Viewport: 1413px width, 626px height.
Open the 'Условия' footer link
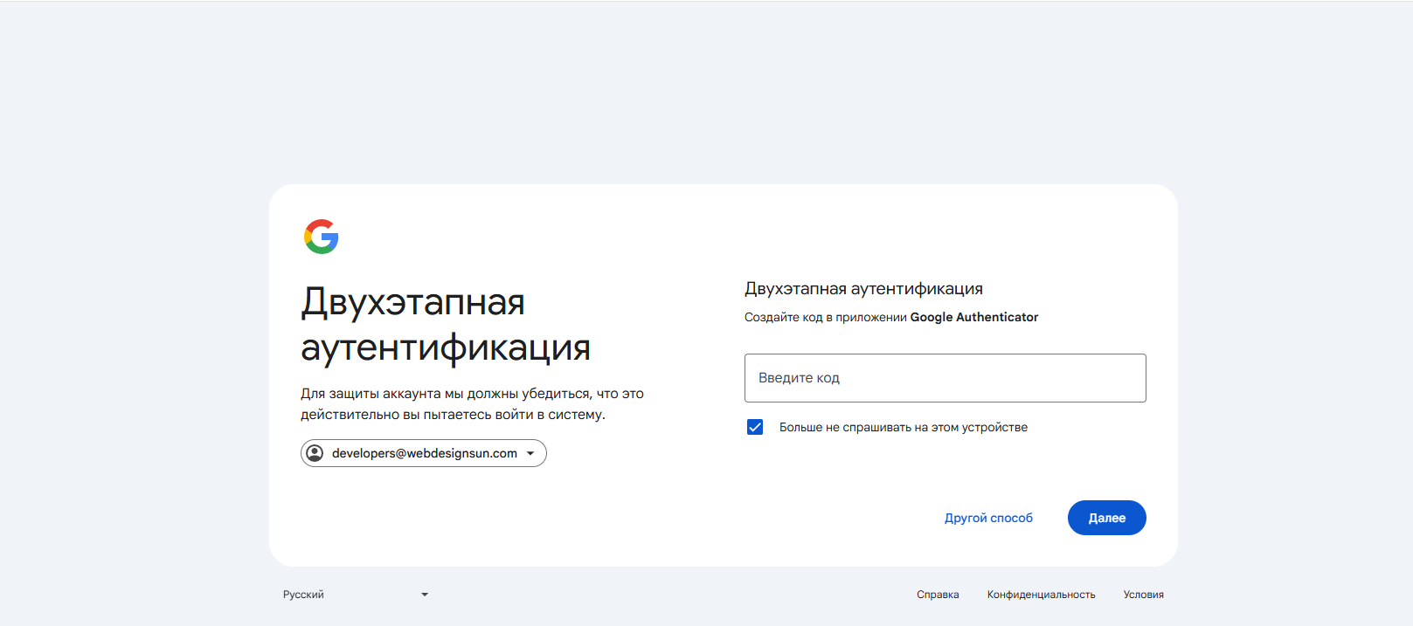pos(1143,595)
